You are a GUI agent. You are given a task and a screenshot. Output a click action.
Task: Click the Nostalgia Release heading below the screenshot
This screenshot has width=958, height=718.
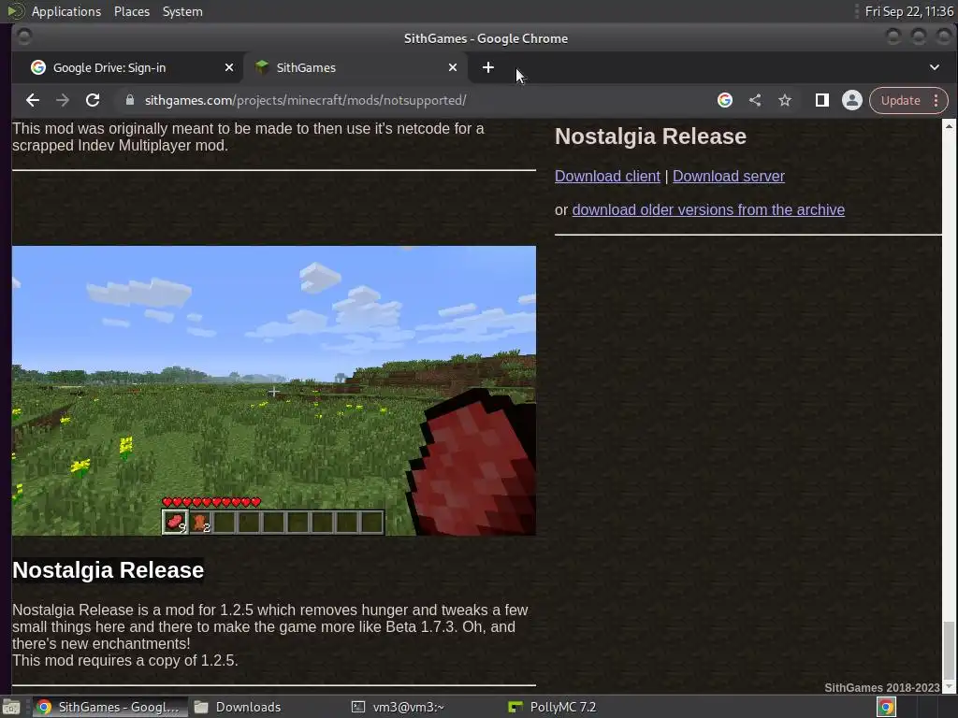[x=109, y=570]
